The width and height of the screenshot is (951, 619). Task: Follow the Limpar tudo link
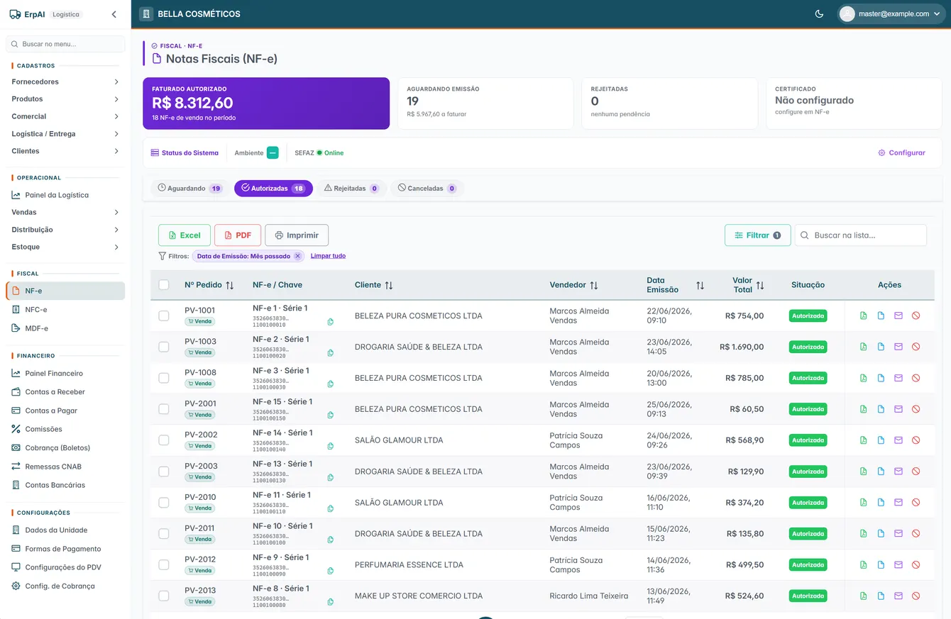[328, 256]
